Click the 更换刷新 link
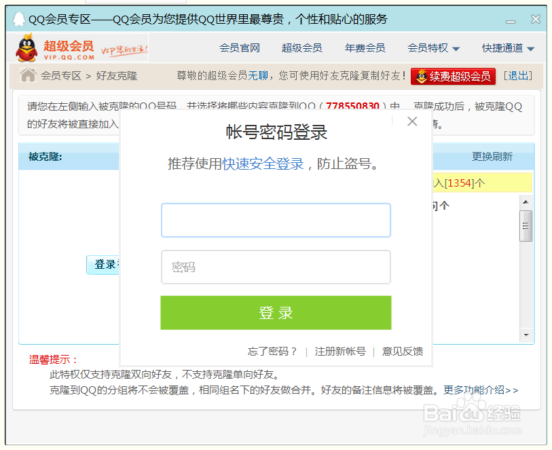Image resolution: width=552 pixels, height=450 pixels. (x=492, y=157)
